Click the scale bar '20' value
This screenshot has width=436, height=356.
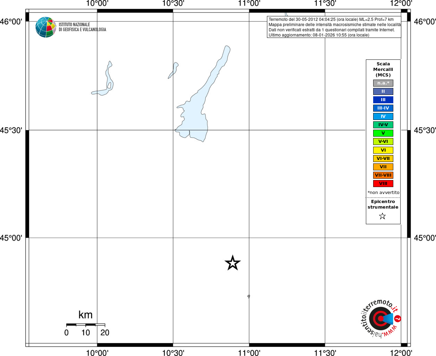[x=105, y=333]
